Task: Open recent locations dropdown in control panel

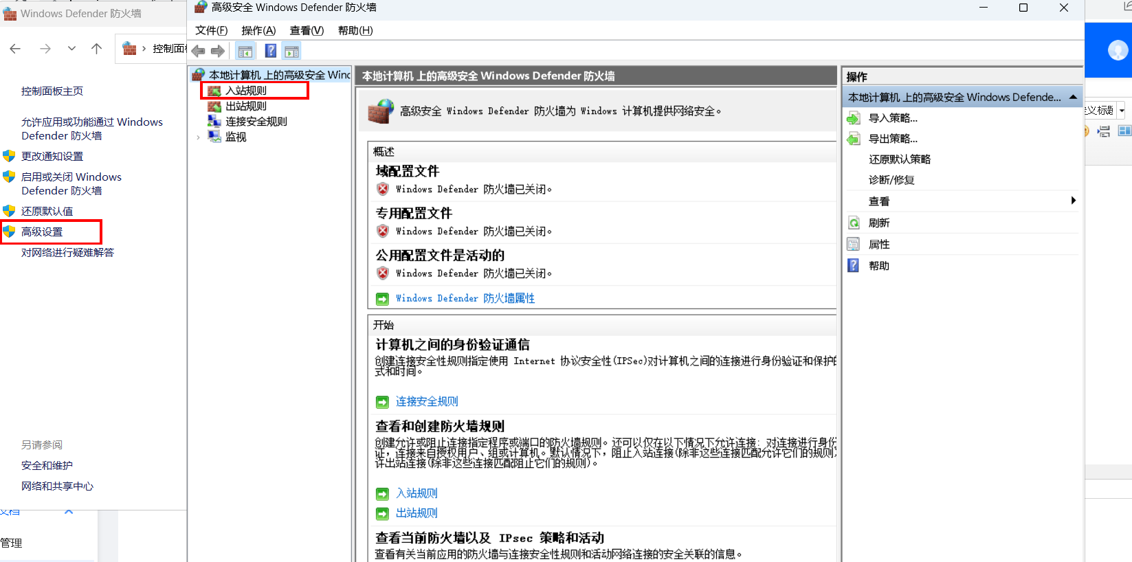Action: (x=71, y=48)
